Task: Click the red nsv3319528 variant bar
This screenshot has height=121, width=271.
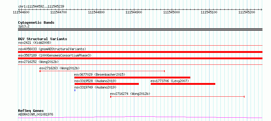Action: [107, 84]
